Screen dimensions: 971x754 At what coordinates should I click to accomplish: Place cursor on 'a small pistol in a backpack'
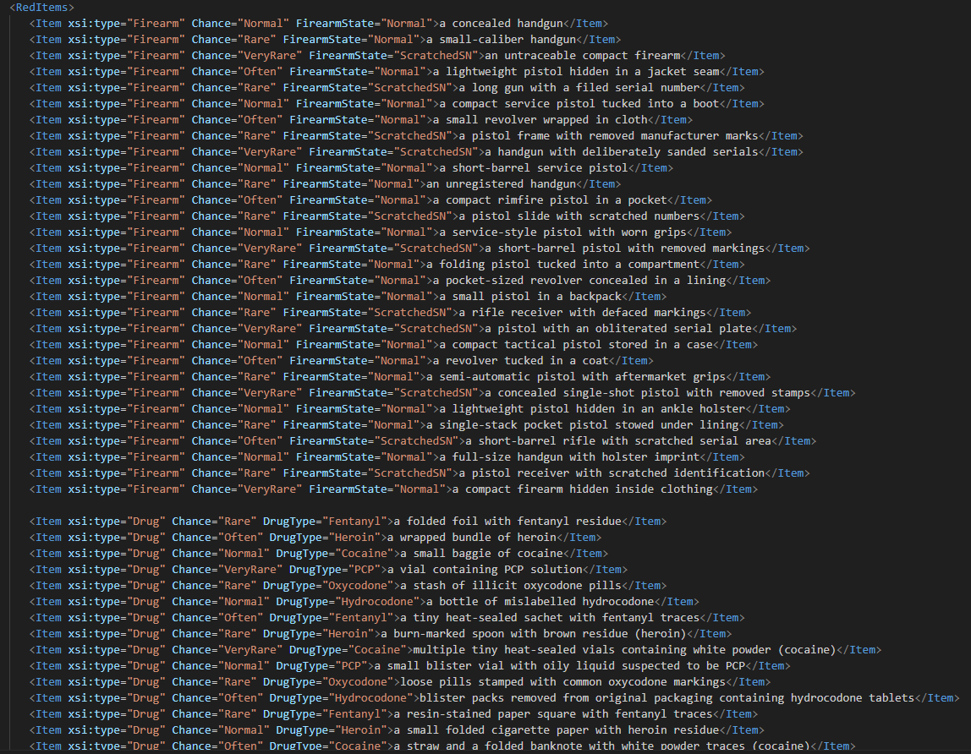[x=528, y=297]
